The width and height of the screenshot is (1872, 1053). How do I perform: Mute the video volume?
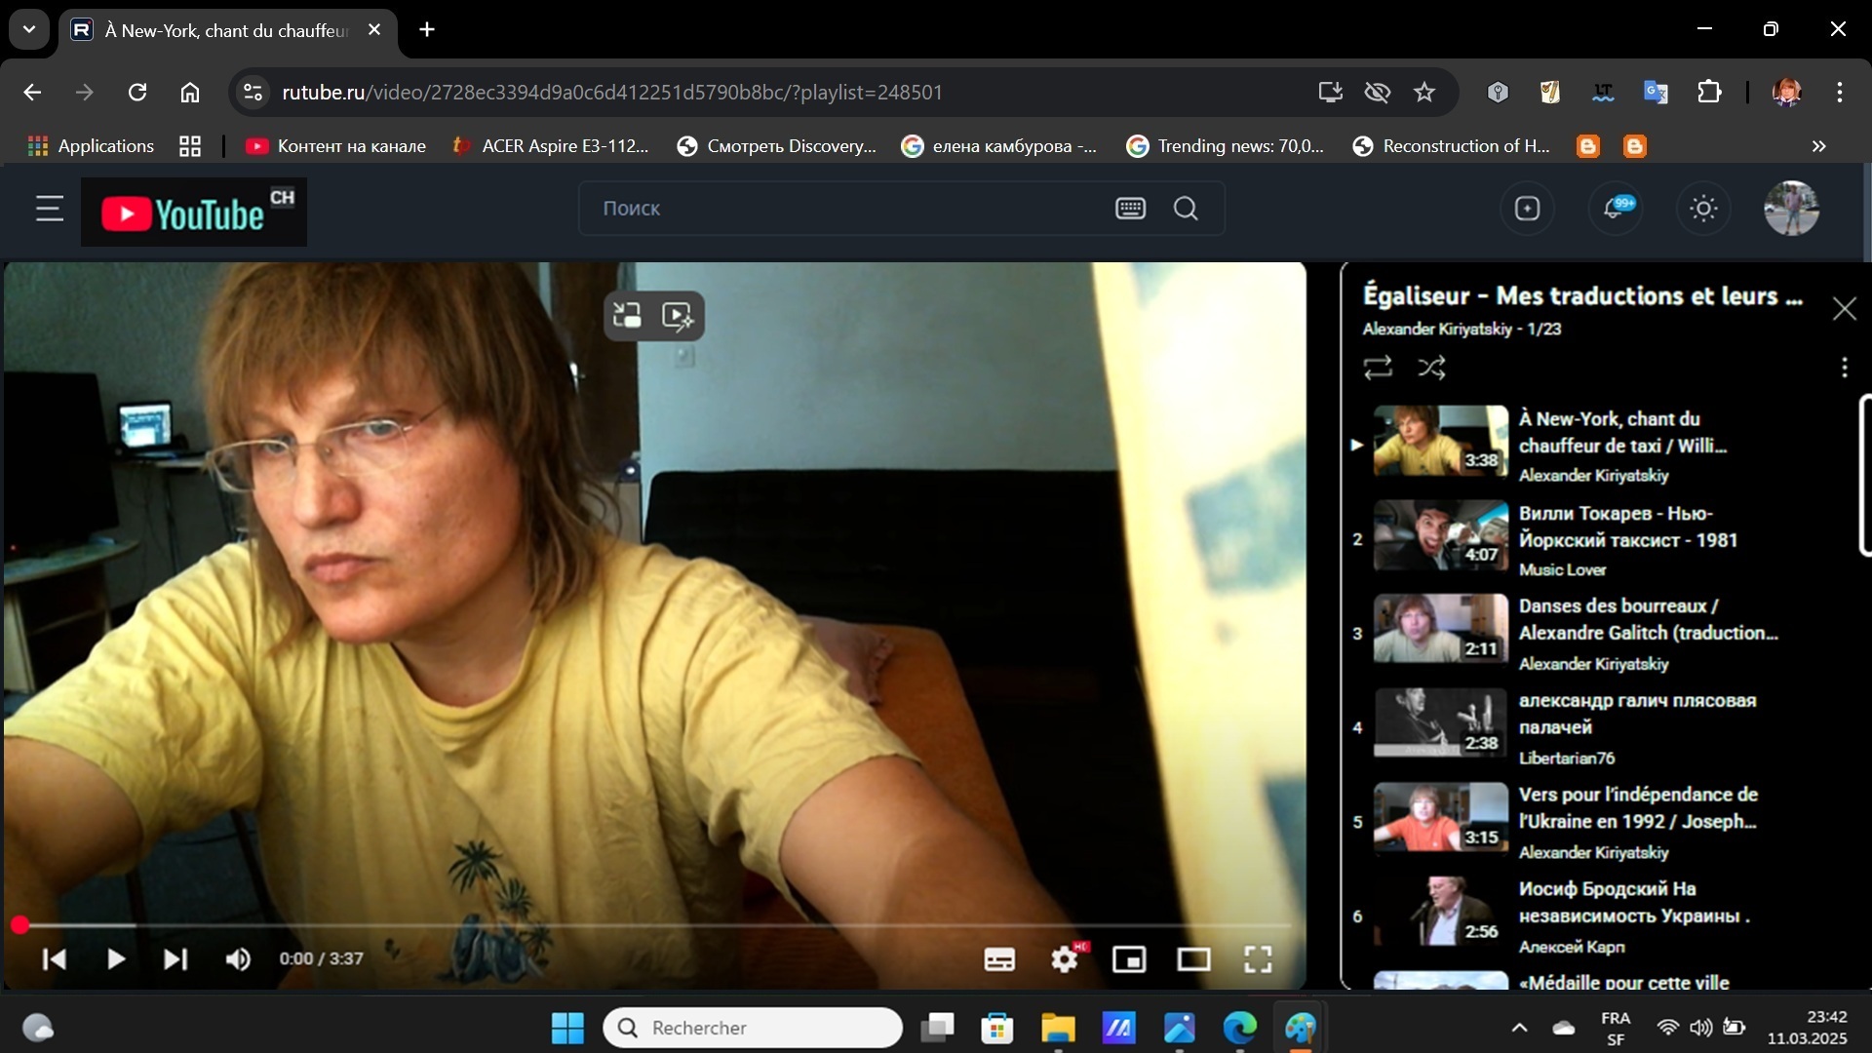click(x=238, y=959)
